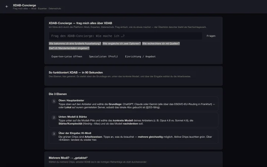
Task: Select the 'Darf ich Mandantendaten eingeben?' chip
Action: click(x=69, y=48)
